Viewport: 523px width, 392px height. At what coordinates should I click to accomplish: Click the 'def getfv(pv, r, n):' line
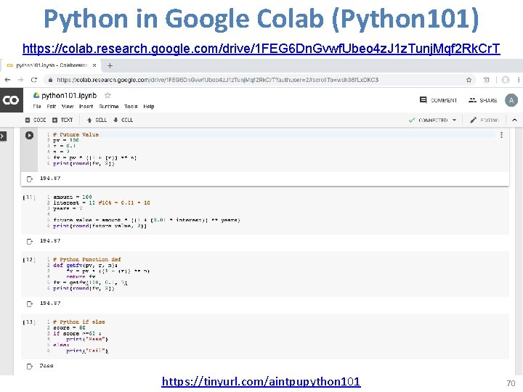85,266
